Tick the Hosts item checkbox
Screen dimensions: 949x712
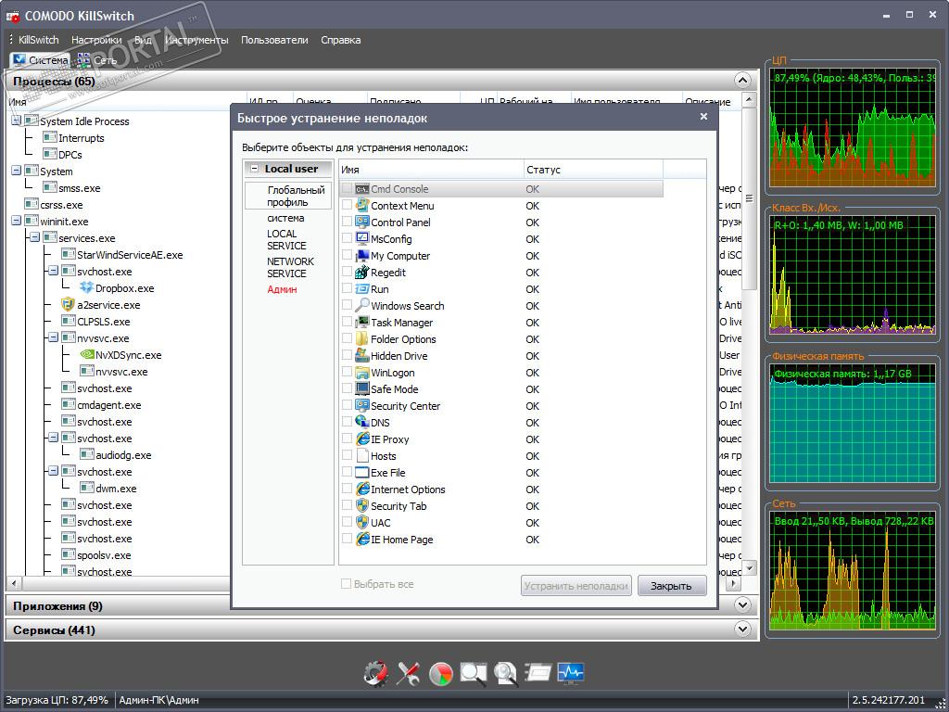[x=347, y=456]
